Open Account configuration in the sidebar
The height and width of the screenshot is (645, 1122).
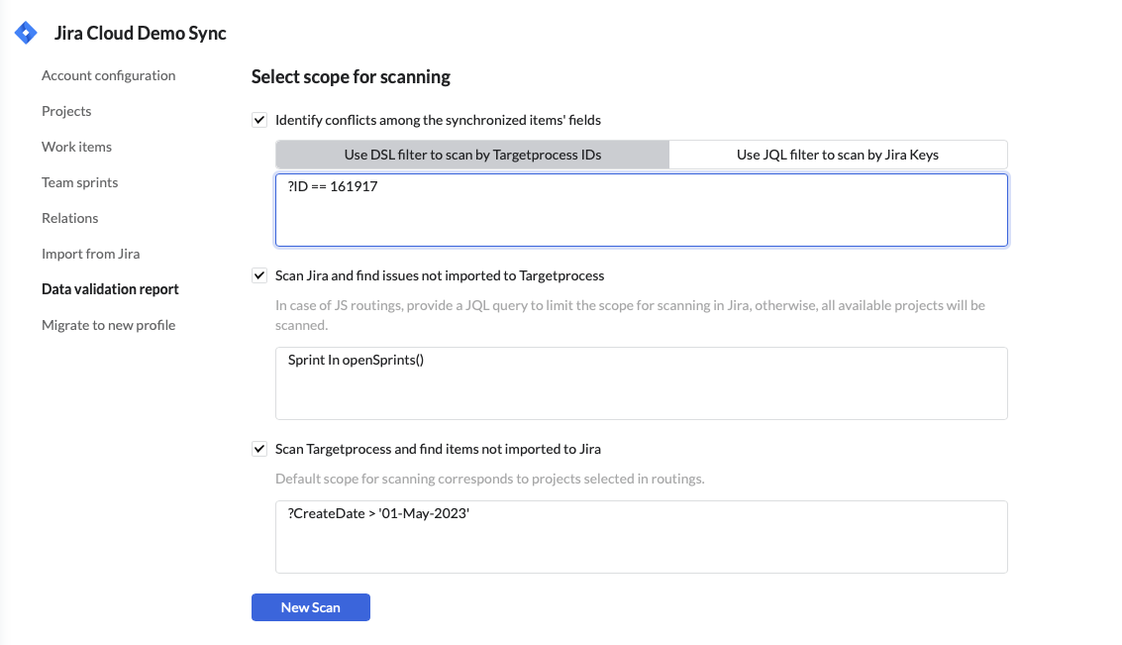[108, 75]
